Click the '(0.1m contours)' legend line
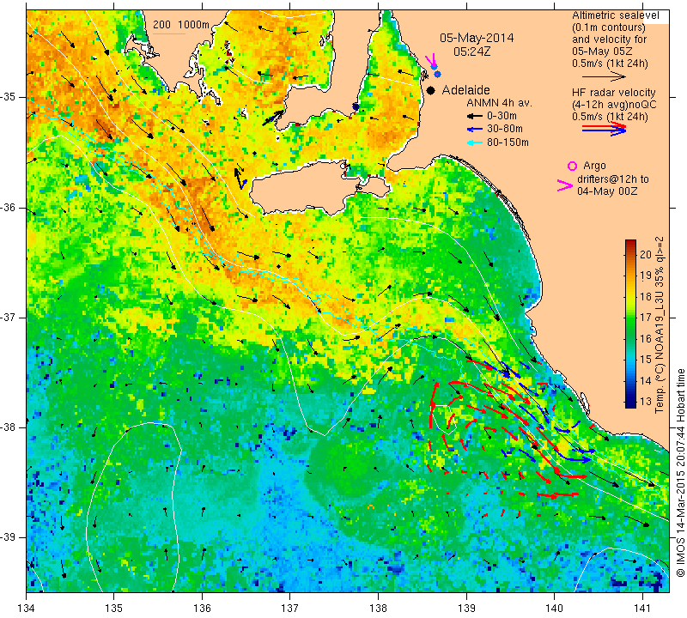Viewport: 687px width, 618px height. point(609,27)
